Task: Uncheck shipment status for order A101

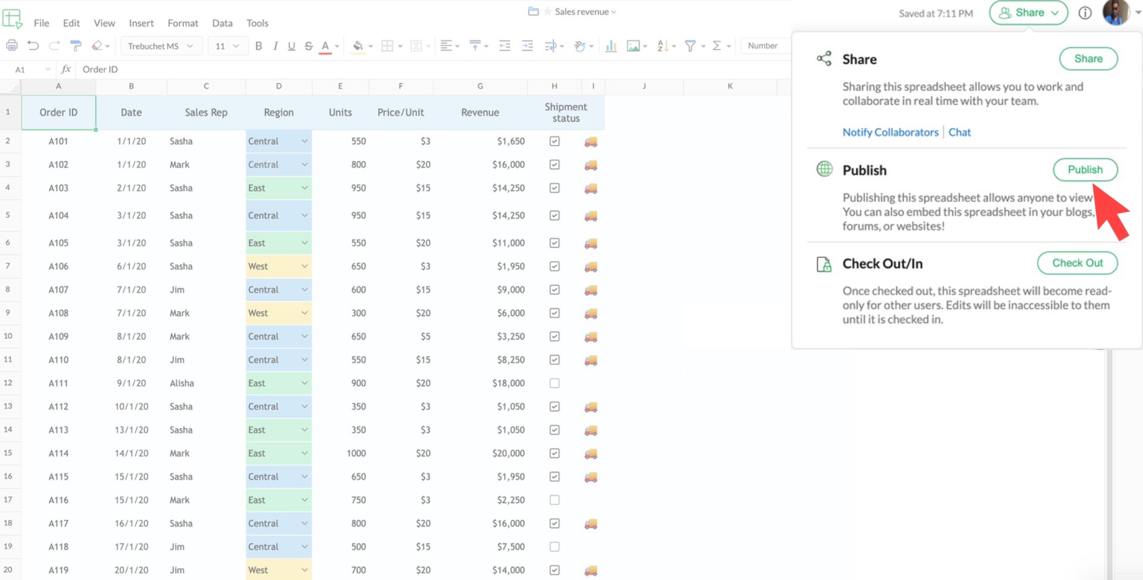Action: 554,141
